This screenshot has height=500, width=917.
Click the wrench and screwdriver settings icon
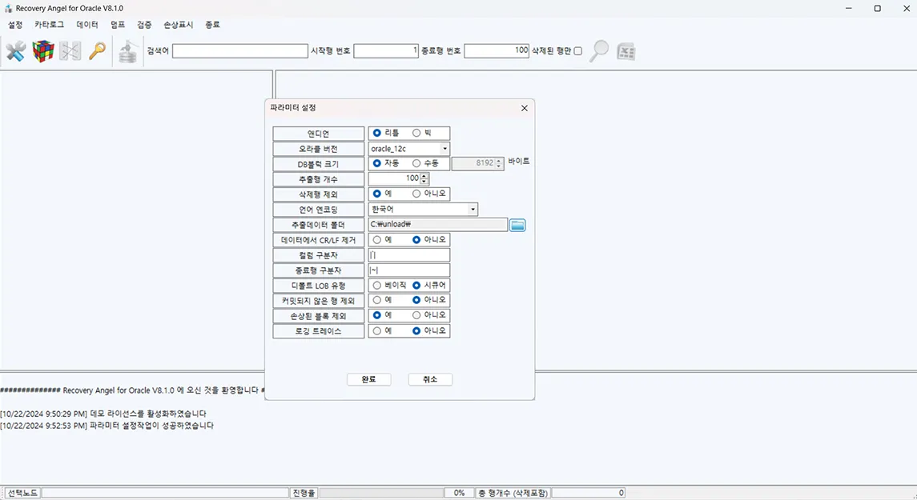click(x=15, y=52)
